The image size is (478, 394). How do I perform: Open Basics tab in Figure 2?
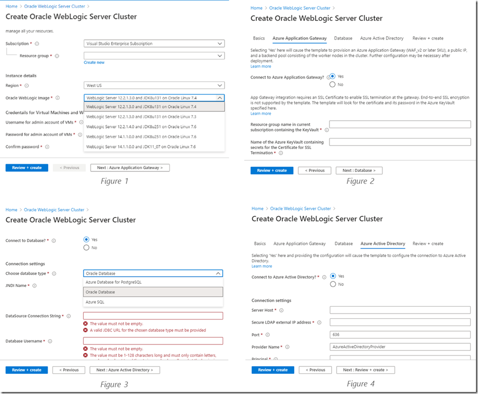(x=259, y=39)
